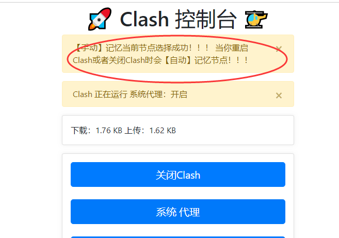This screenshot has height=238, width=339.
Task: Click the 下载 label in traffic box
Action: [x=79, y=131]
